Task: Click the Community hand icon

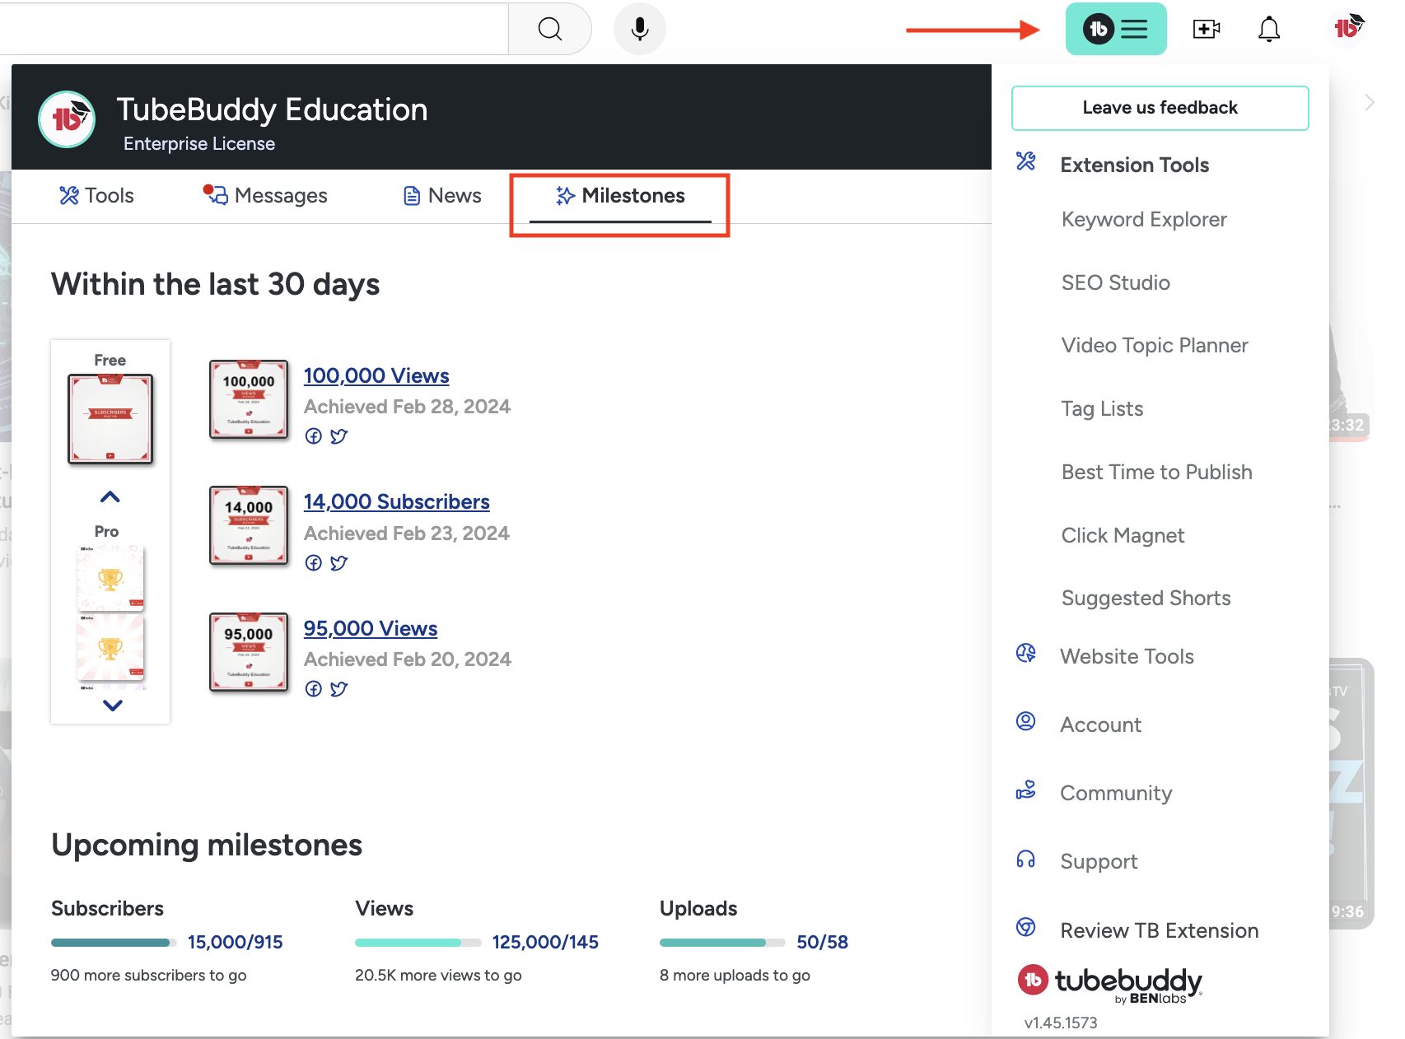Action: 1025,790
